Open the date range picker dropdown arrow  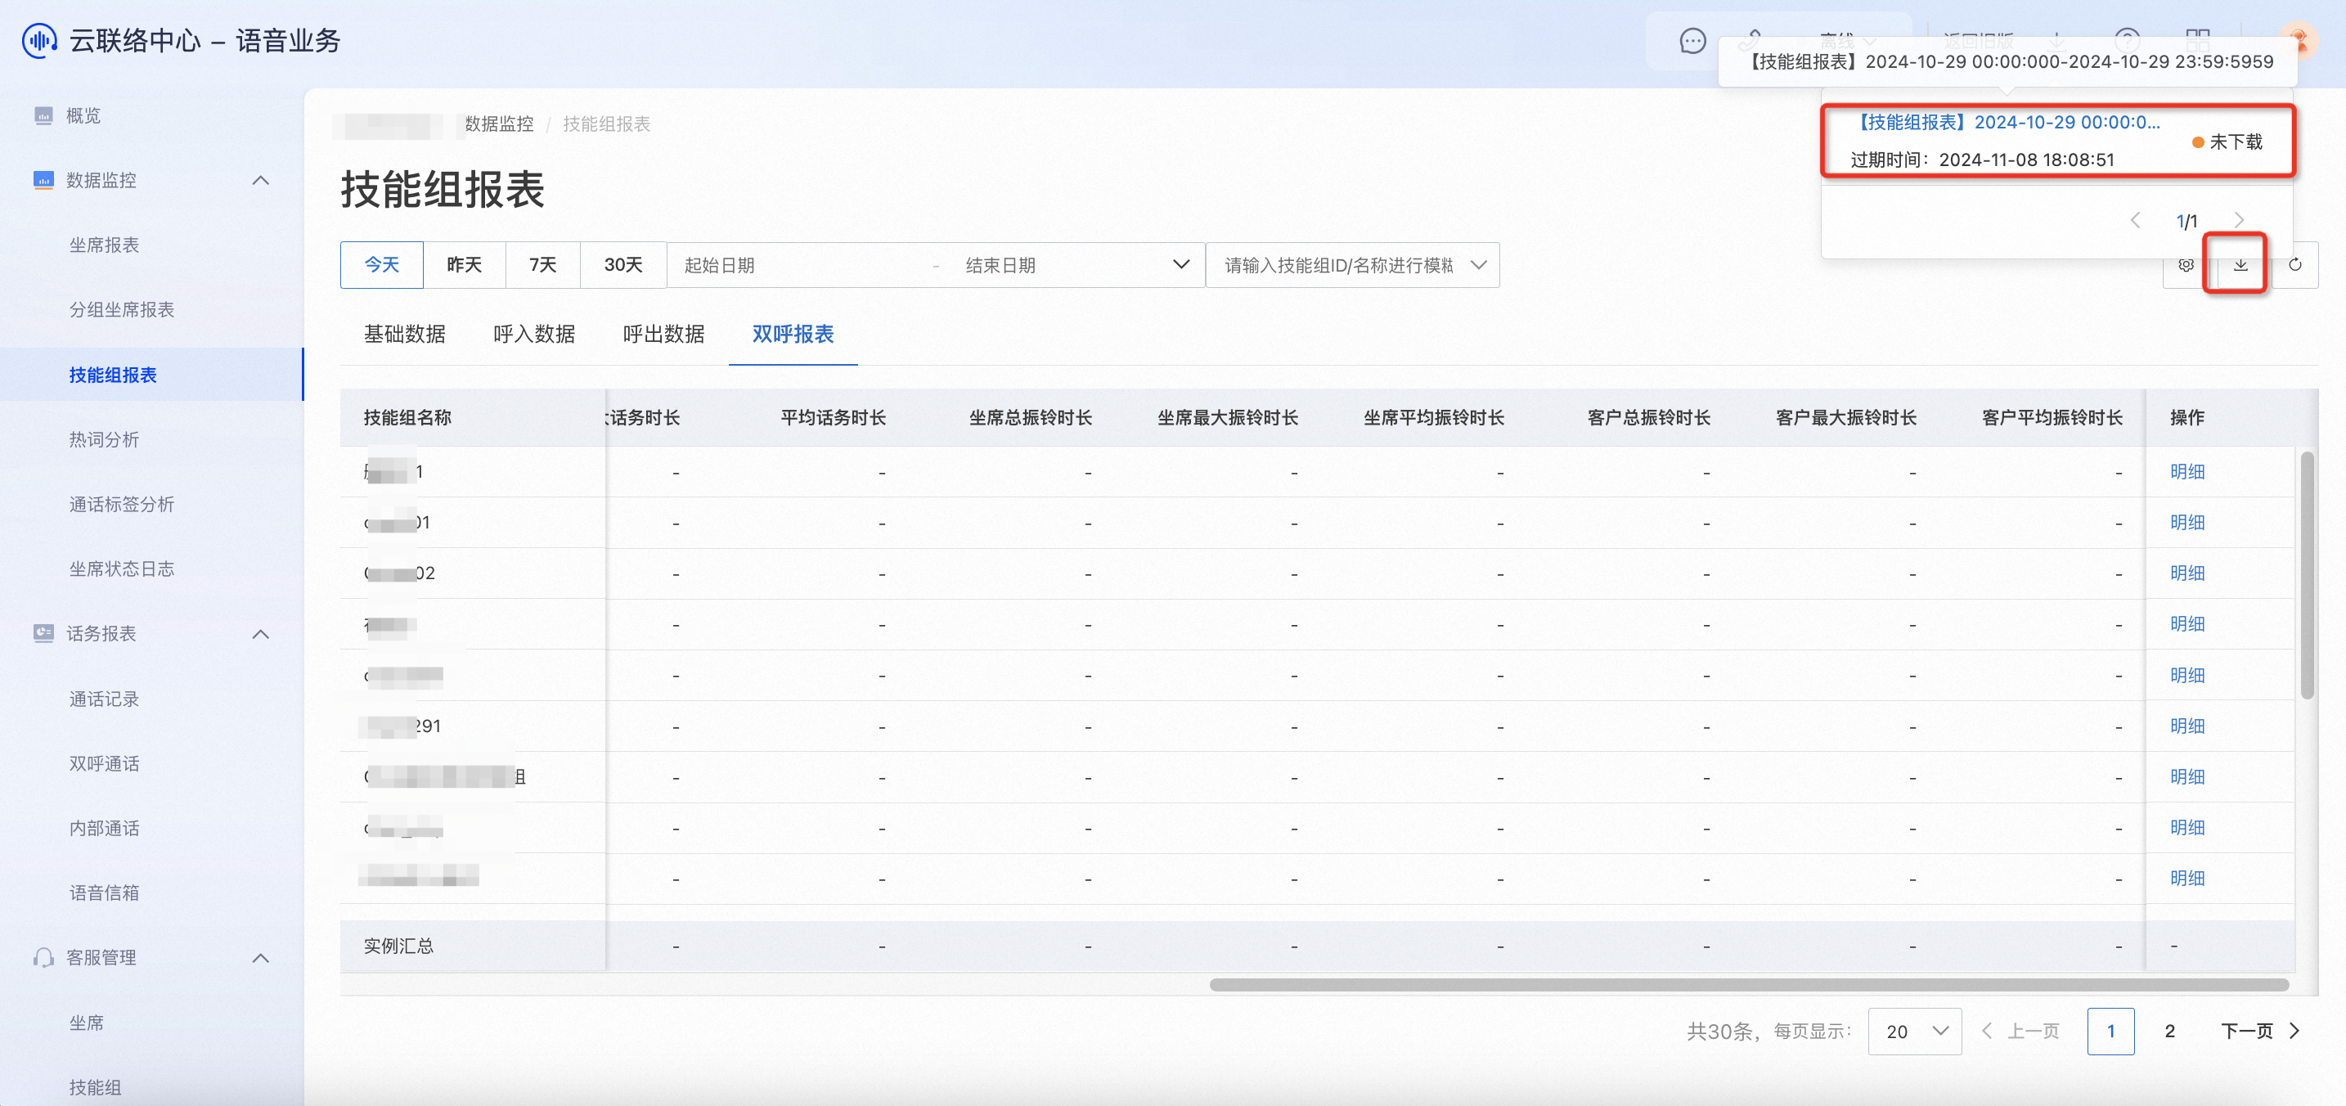[1181, 265]
